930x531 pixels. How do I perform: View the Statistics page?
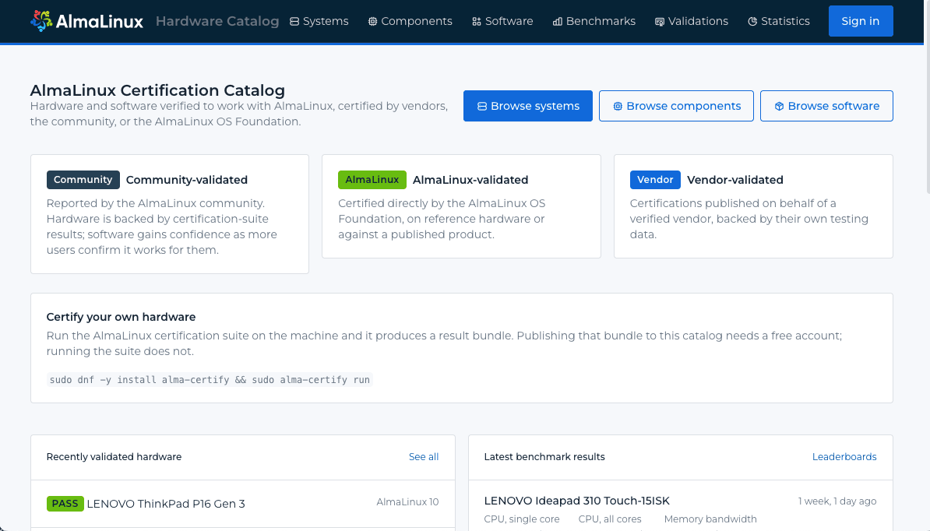click(x=779, y=21)
